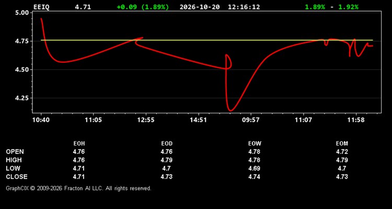Click the EOW LOW value 4.69
The width and height of the screenshot is (392, 209).
[x=255, y=168]
